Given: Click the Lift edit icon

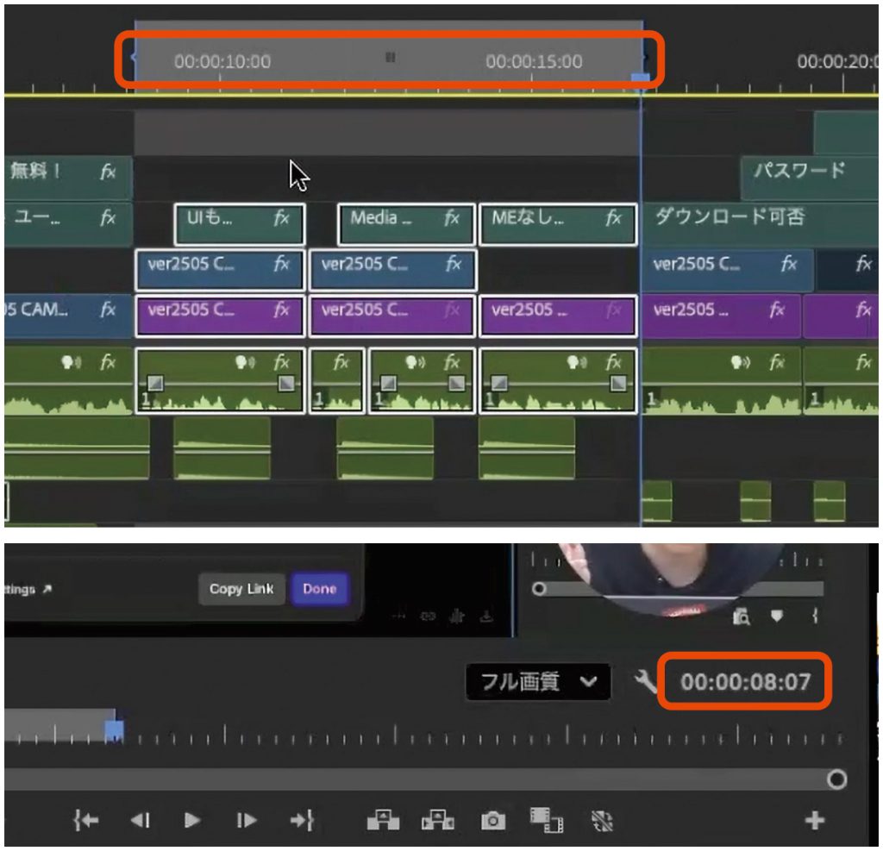Looking at the screenshot, I should pyautogui.click(x=383, y=820).
